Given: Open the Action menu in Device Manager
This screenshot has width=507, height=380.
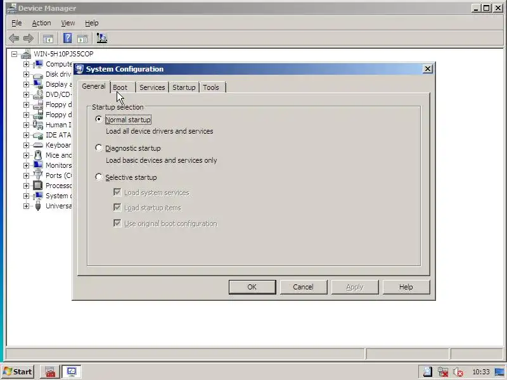Looking at the screenshot, I should click(41, 23).
